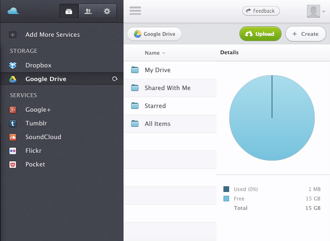Click the Google Drive breadcrumb button
330x241 pixels.
(154, 34)
